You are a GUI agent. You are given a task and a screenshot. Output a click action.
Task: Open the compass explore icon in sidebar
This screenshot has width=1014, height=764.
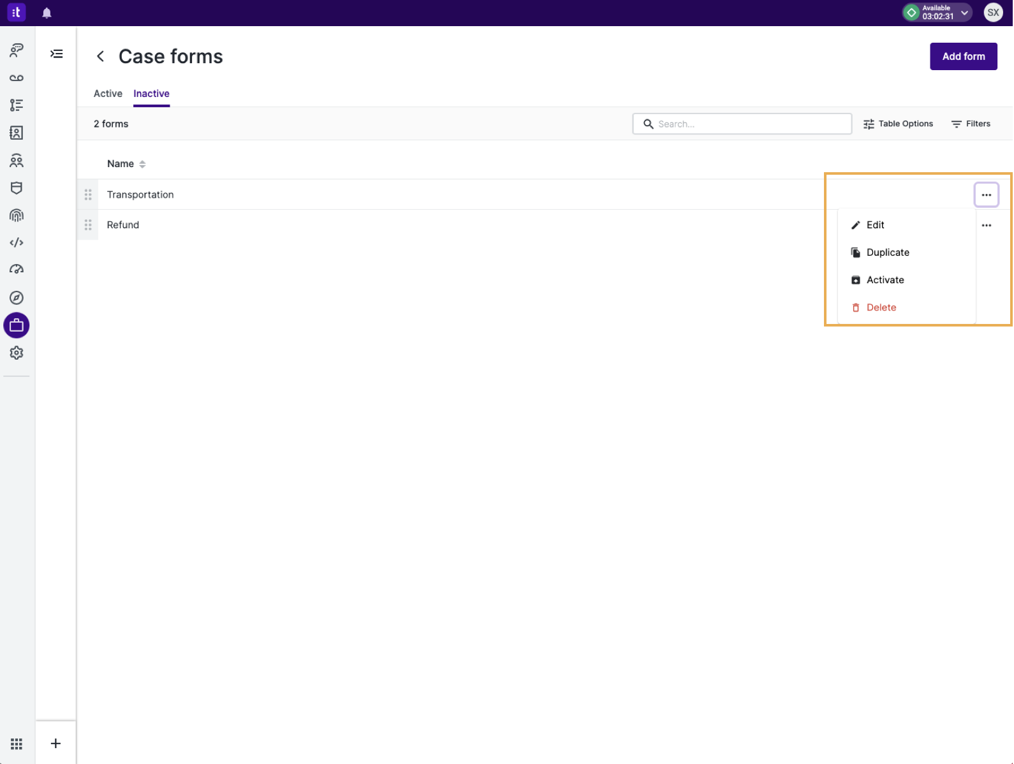(17, 298)
